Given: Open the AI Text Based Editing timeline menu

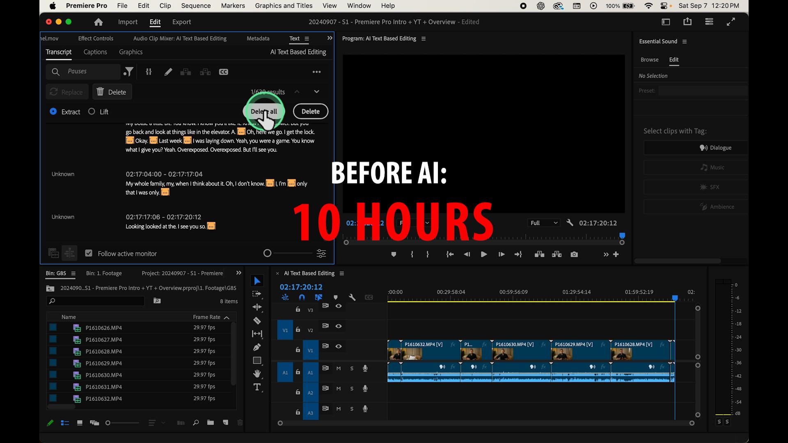Looking at the screenshot, I should pos(341,274).
